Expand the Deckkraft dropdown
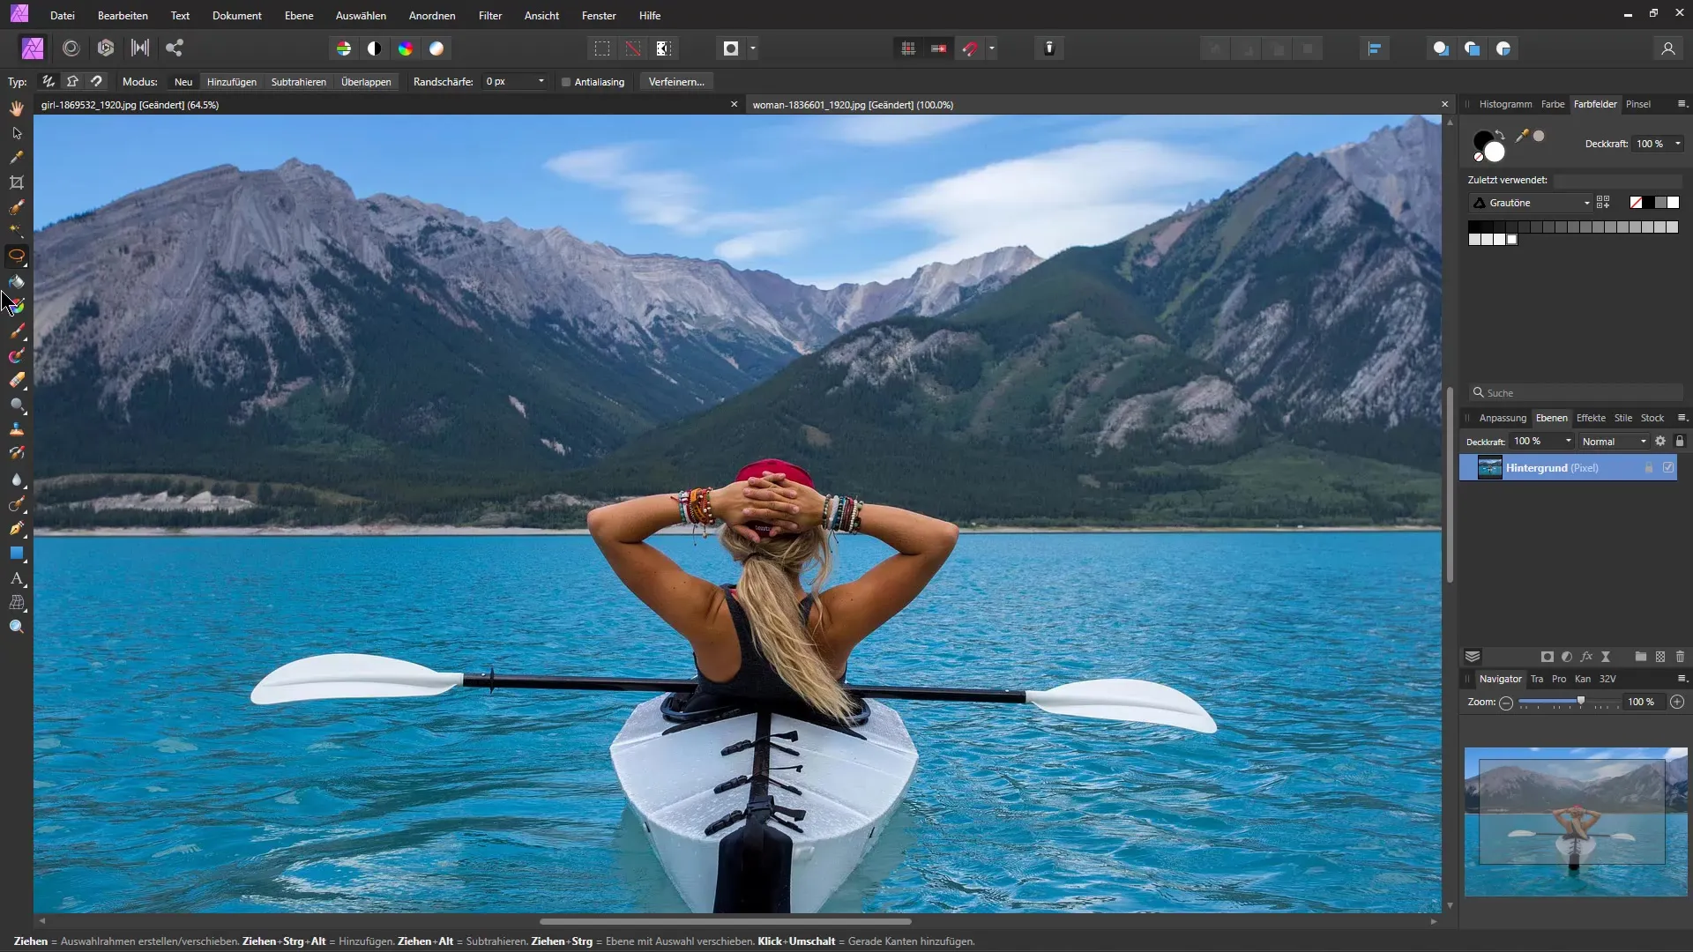Viewport: 1693px width, 952px height. 1568,441
